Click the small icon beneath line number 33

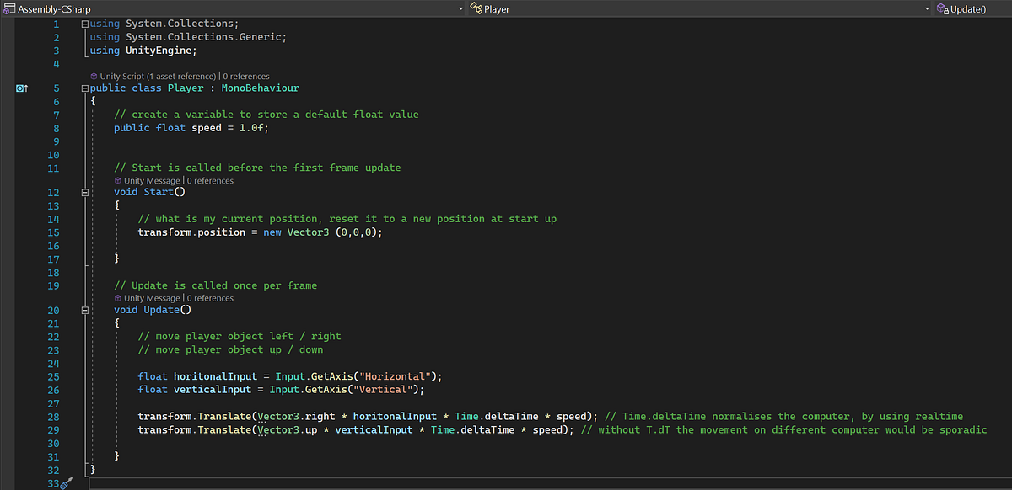[66, 485]
